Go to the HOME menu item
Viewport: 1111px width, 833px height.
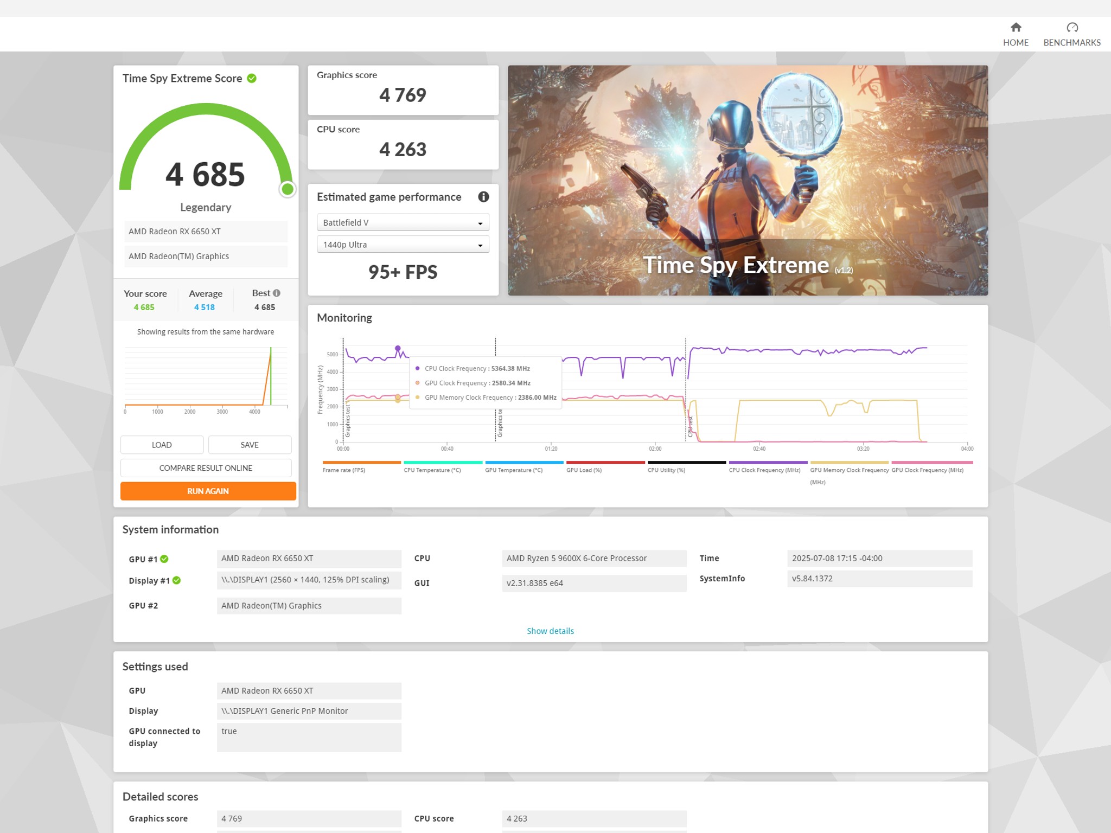[x=1016, y=42]
